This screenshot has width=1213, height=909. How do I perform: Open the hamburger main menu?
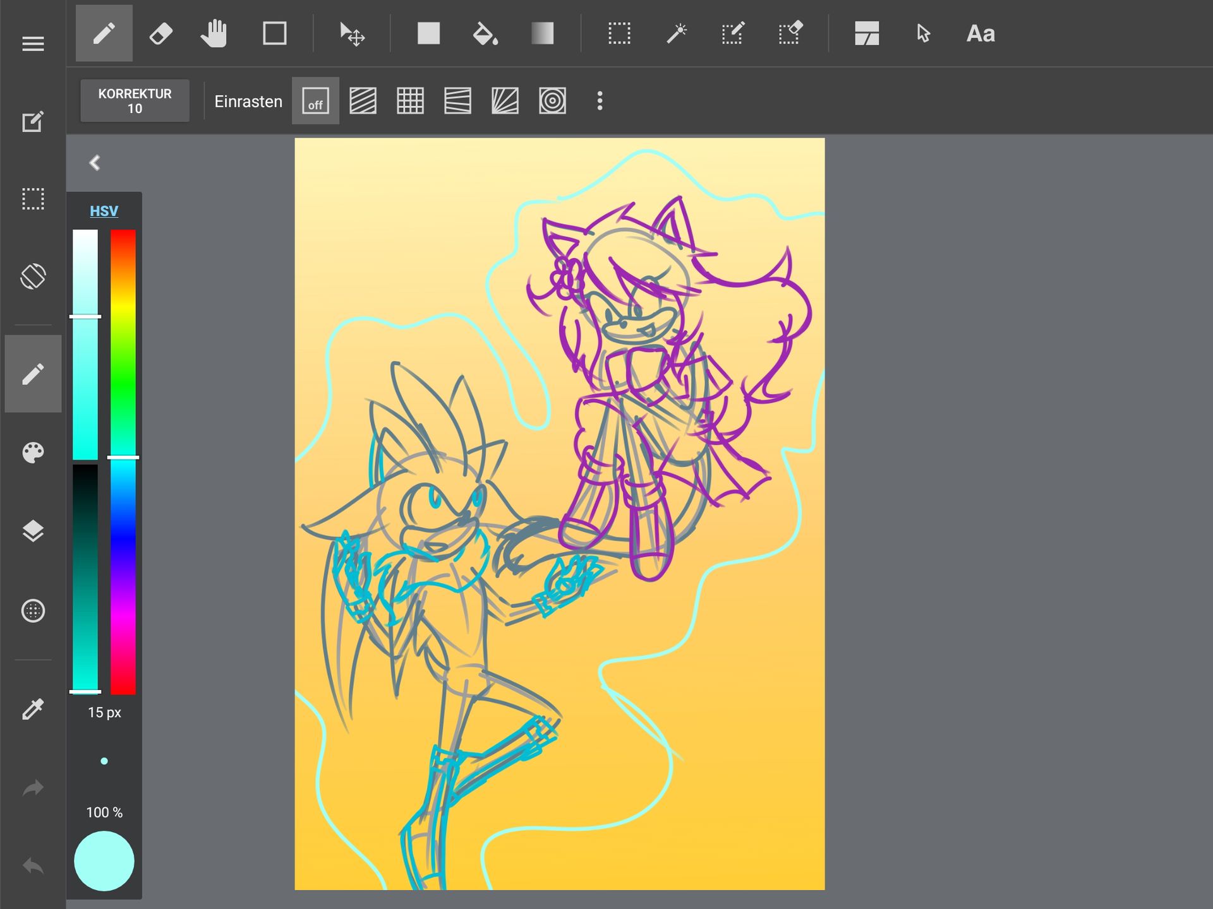point(33,44)
